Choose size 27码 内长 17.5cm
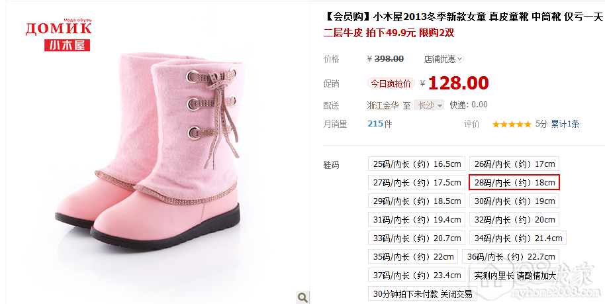 click(417, 182)
